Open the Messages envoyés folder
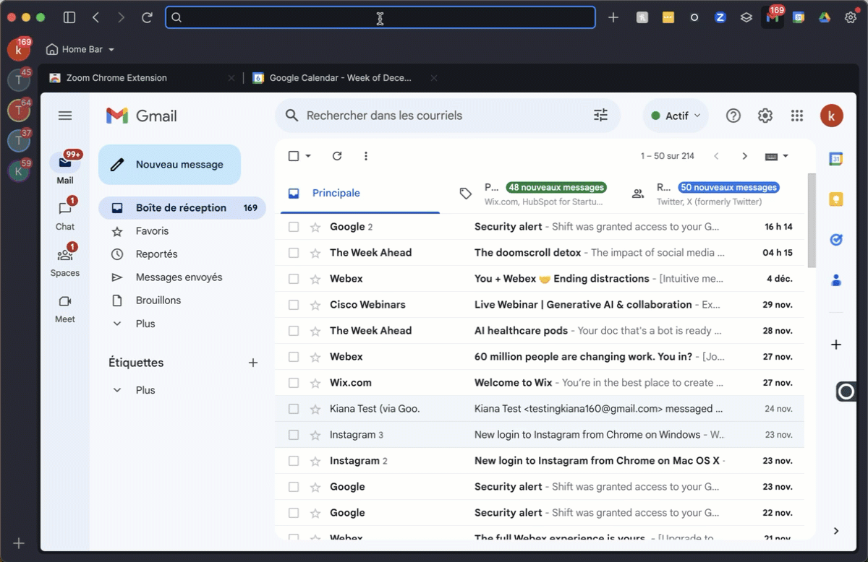Image resolution: width=868 pixels, height=562 pixels. 179,277
